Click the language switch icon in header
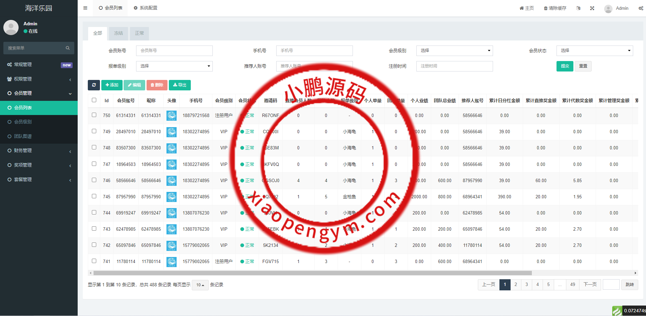 (578, 8)
